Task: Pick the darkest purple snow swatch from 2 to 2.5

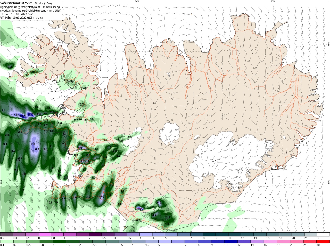Action: 95,234
